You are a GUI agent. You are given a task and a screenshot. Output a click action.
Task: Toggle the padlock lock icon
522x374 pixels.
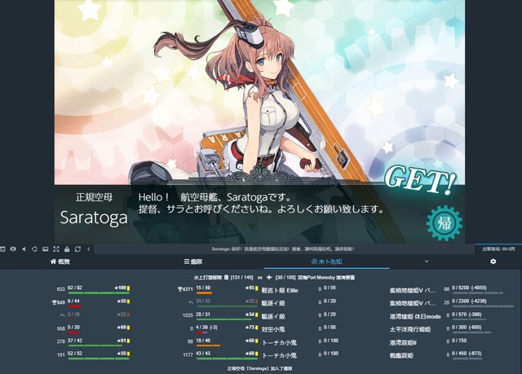click(x=67, y=249)
